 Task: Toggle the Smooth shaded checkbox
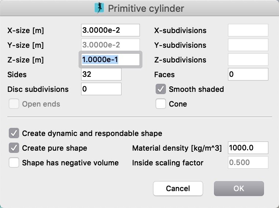pos(161,89)
